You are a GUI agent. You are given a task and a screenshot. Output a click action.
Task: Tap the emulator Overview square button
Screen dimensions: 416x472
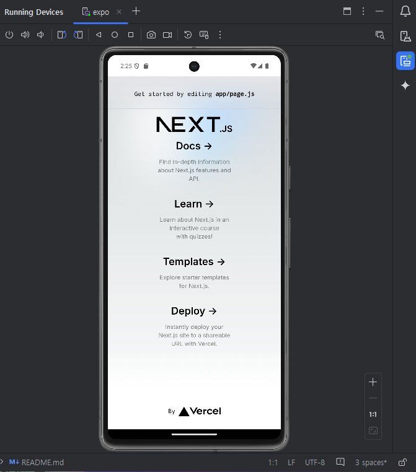tap(131, 35)
